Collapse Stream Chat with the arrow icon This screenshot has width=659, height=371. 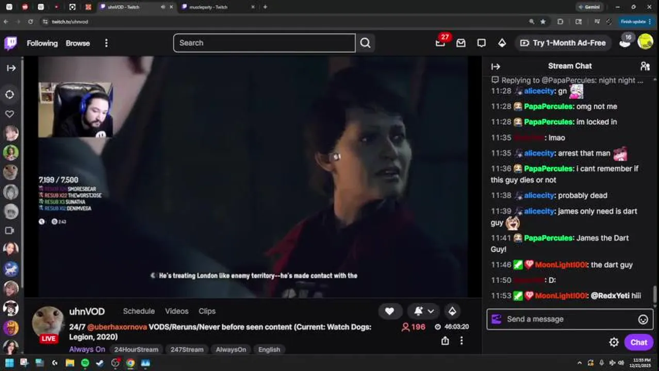coord(496,66)
